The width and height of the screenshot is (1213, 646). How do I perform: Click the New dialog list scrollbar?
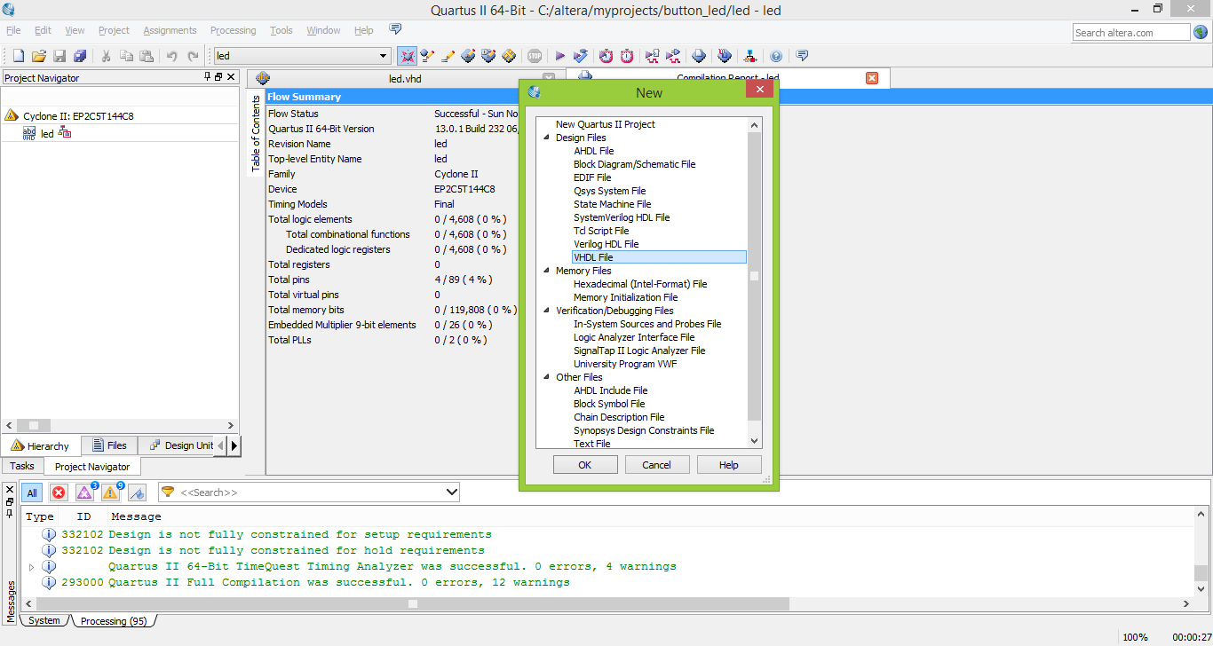pyautogui.click(x=755, y=275)
